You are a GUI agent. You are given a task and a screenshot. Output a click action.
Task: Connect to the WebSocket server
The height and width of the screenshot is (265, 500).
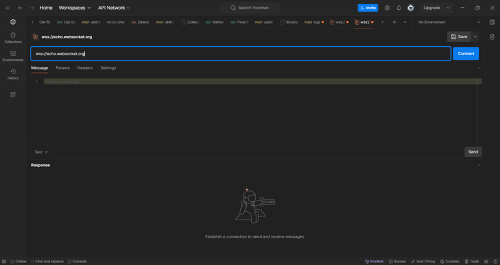click(466, 54)
